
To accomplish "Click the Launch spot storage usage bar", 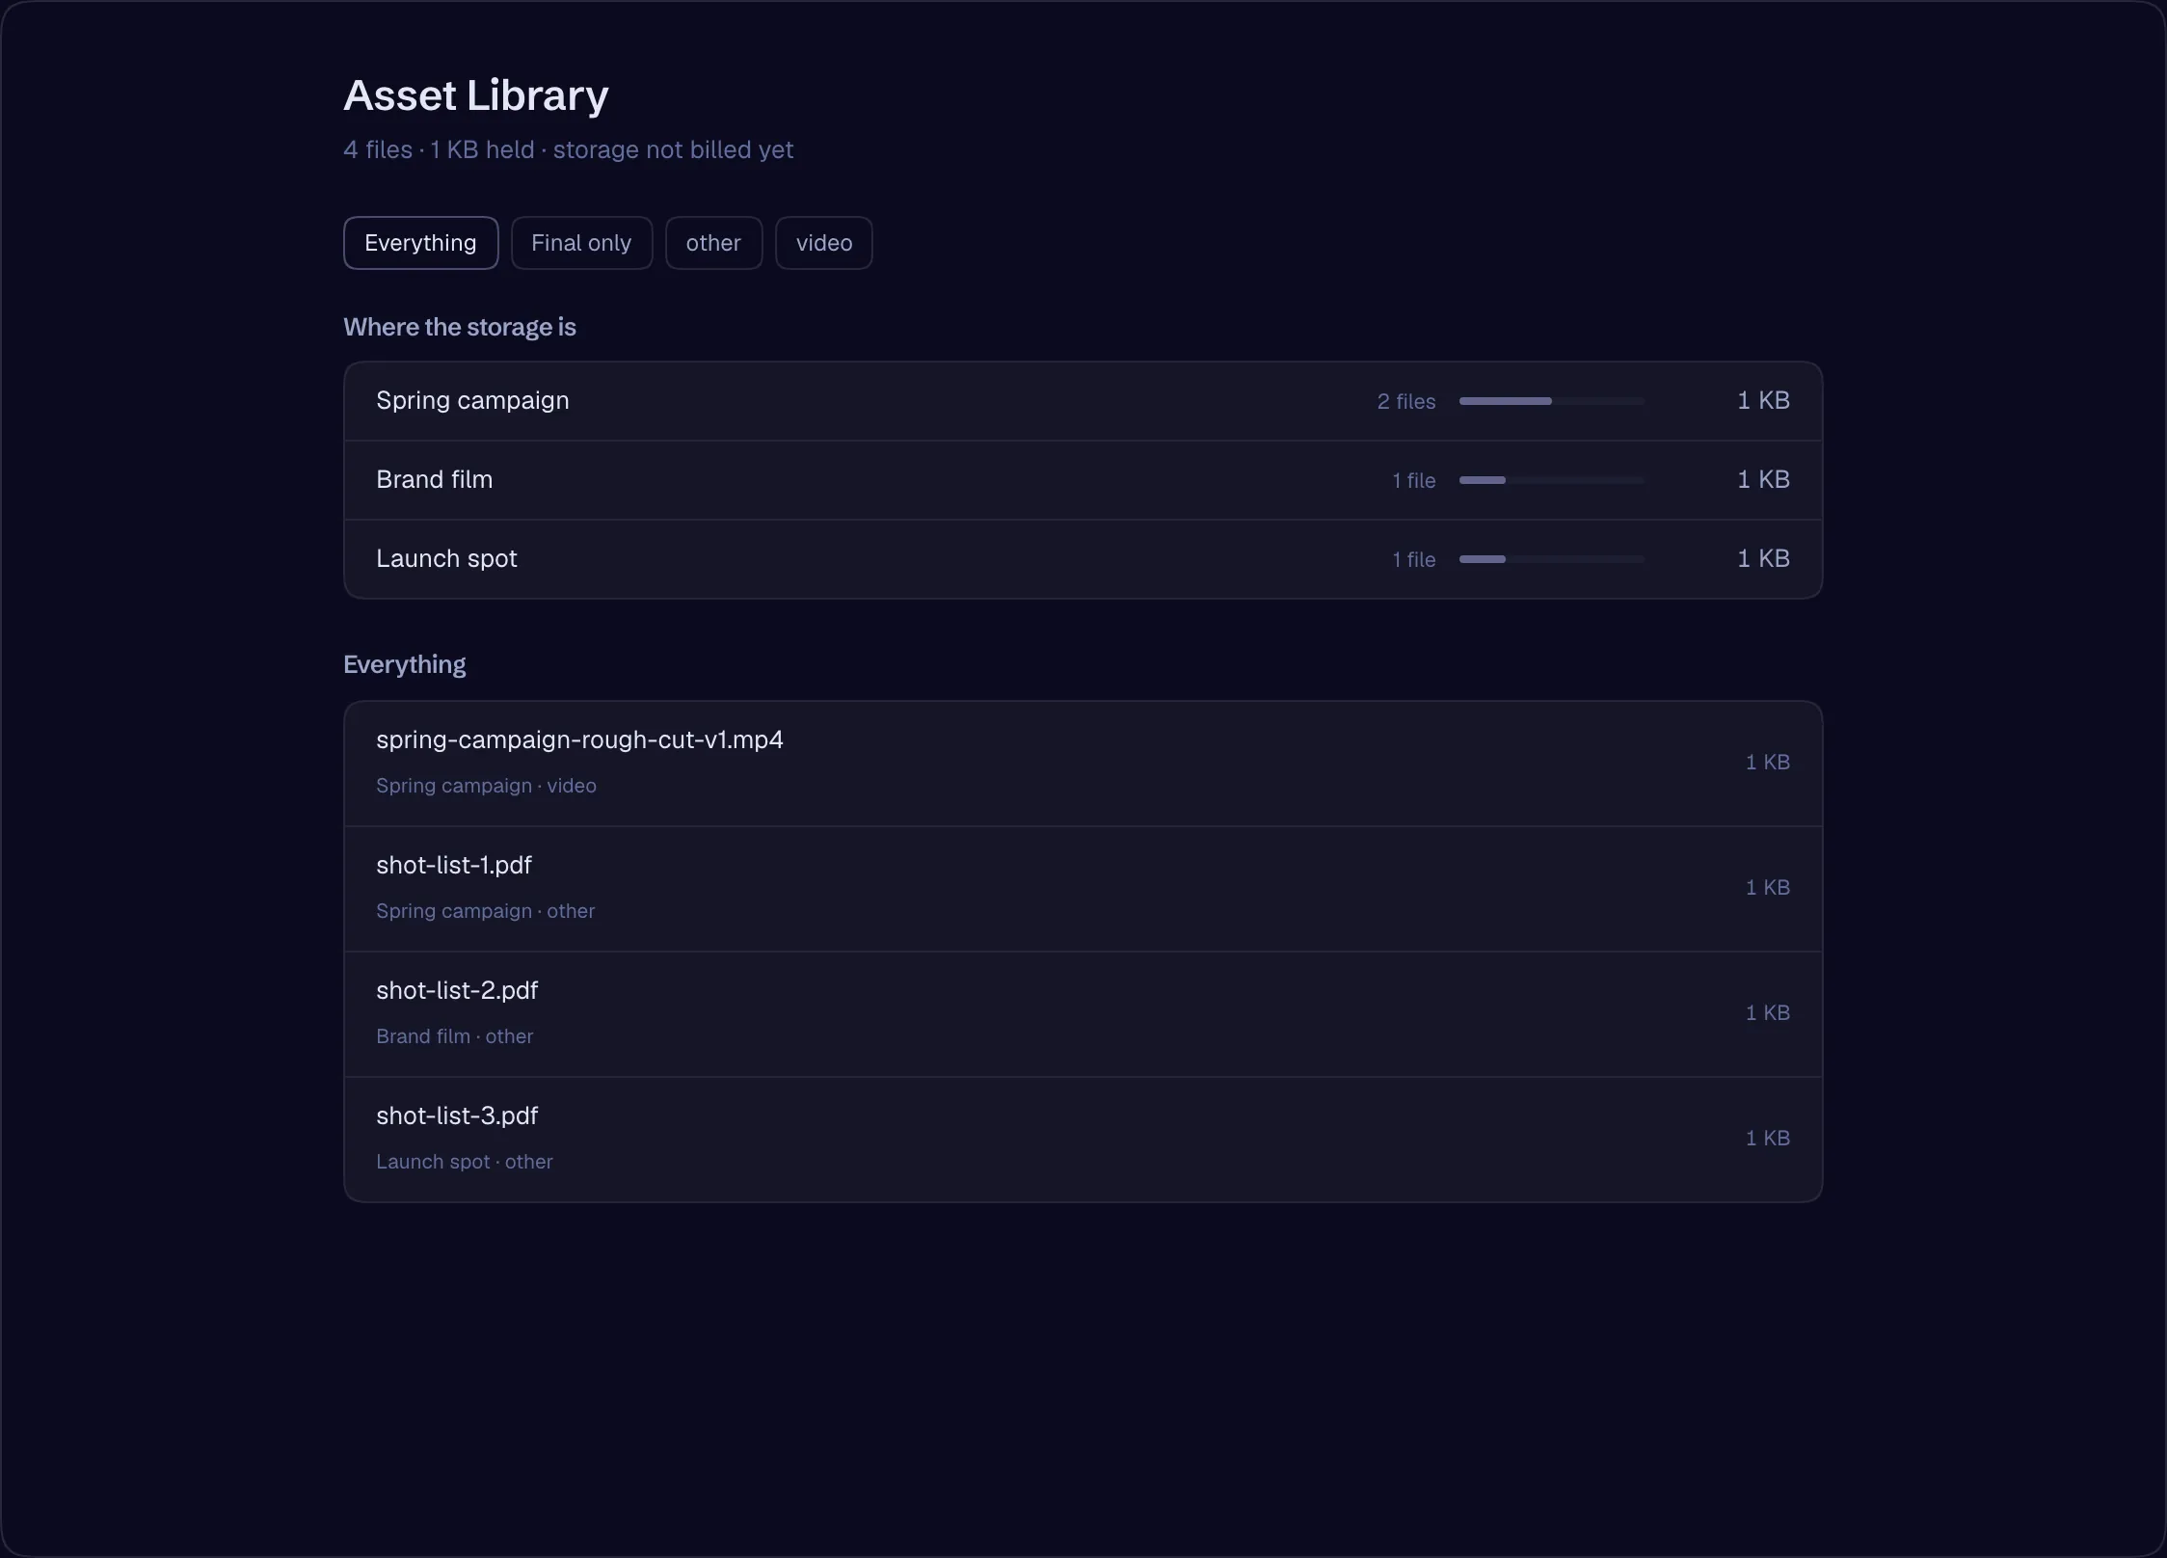I will click(1552, 559).
